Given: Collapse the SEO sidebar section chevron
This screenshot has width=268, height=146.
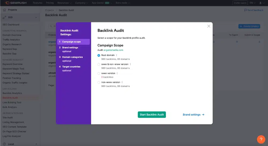Looking at the screenshot, I should click(36, 17).
